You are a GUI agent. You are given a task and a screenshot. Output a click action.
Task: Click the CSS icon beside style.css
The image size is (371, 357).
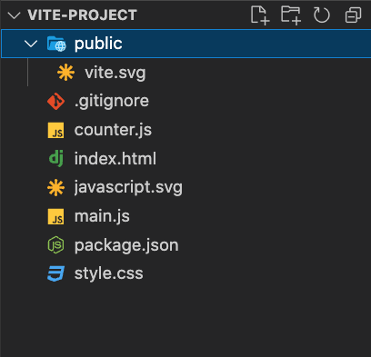pyautogui.click(x=55, y=273)
